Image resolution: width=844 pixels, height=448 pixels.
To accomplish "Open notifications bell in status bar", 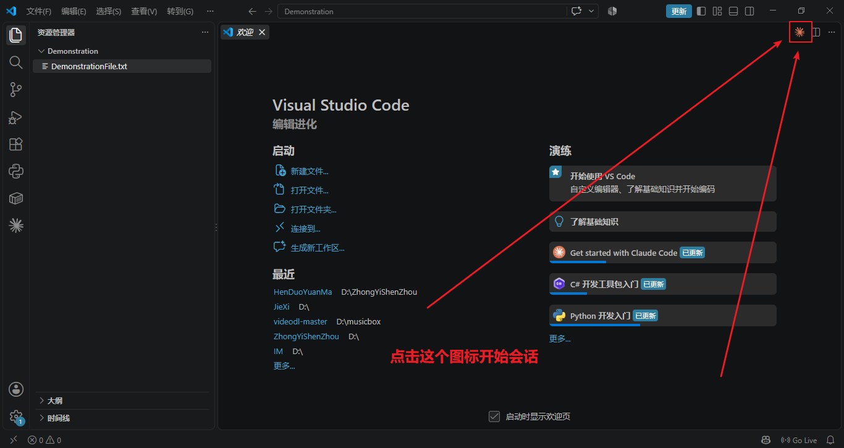I will click(x=830, y=440).
